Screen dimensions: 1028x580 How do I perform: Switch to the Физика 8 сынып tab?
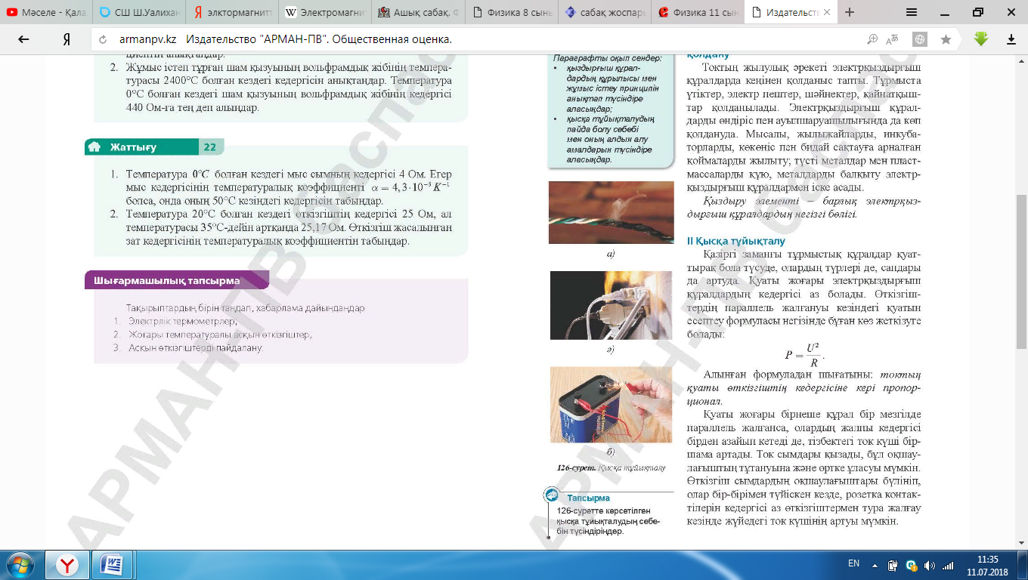511,13
